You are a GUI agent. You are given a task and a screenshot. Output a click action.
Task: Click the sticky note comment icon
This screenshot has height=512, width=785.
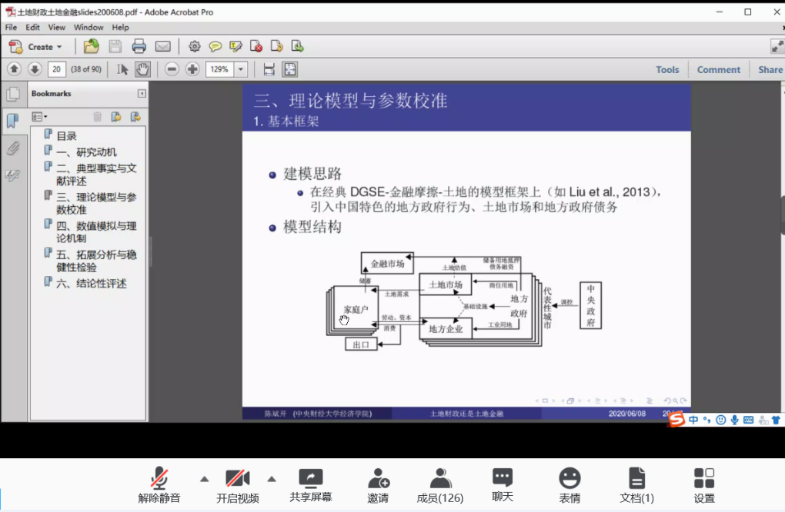pyautogui.click(x=215, y=46)
